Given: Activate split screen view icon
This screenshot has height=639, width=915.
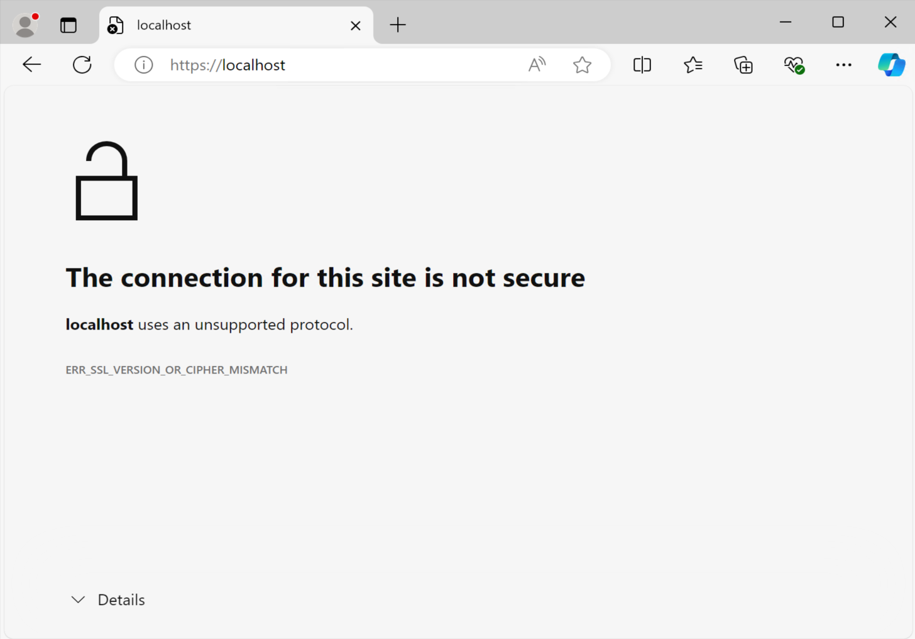Looking at the screenshot, I should pos(642,64).
